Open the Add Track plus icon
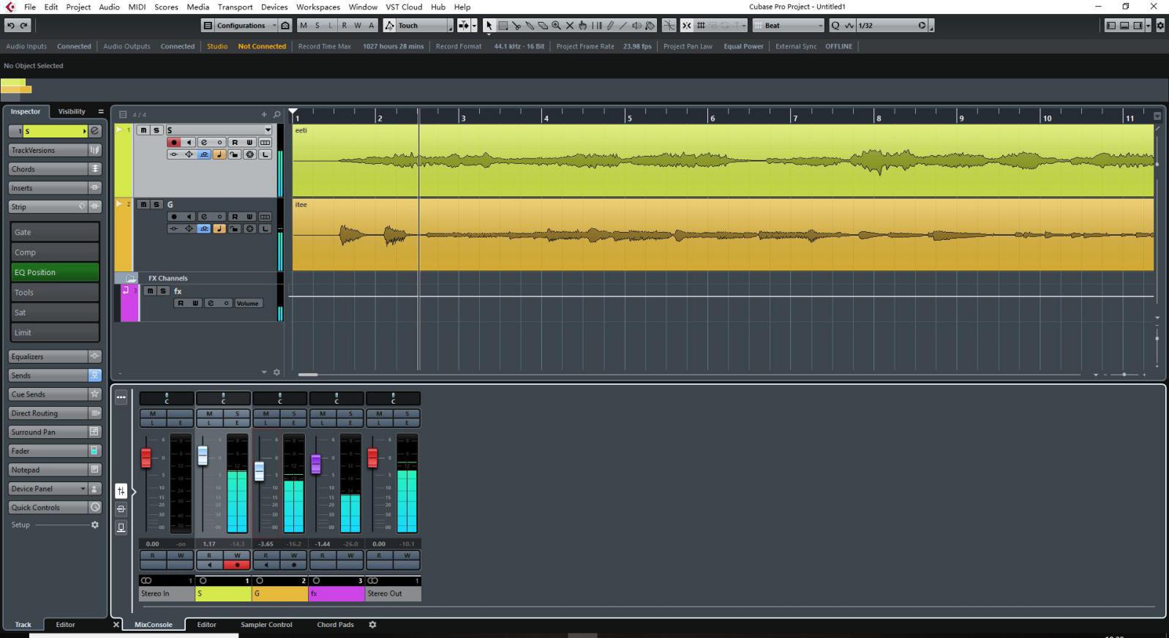The image size is (1169, 638). click(264, 114)
